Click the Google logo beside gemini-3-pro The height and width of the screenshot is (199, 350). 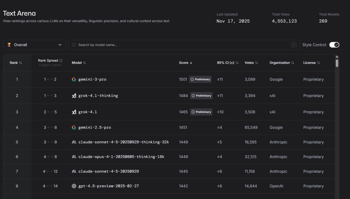(x=74, y=79)
